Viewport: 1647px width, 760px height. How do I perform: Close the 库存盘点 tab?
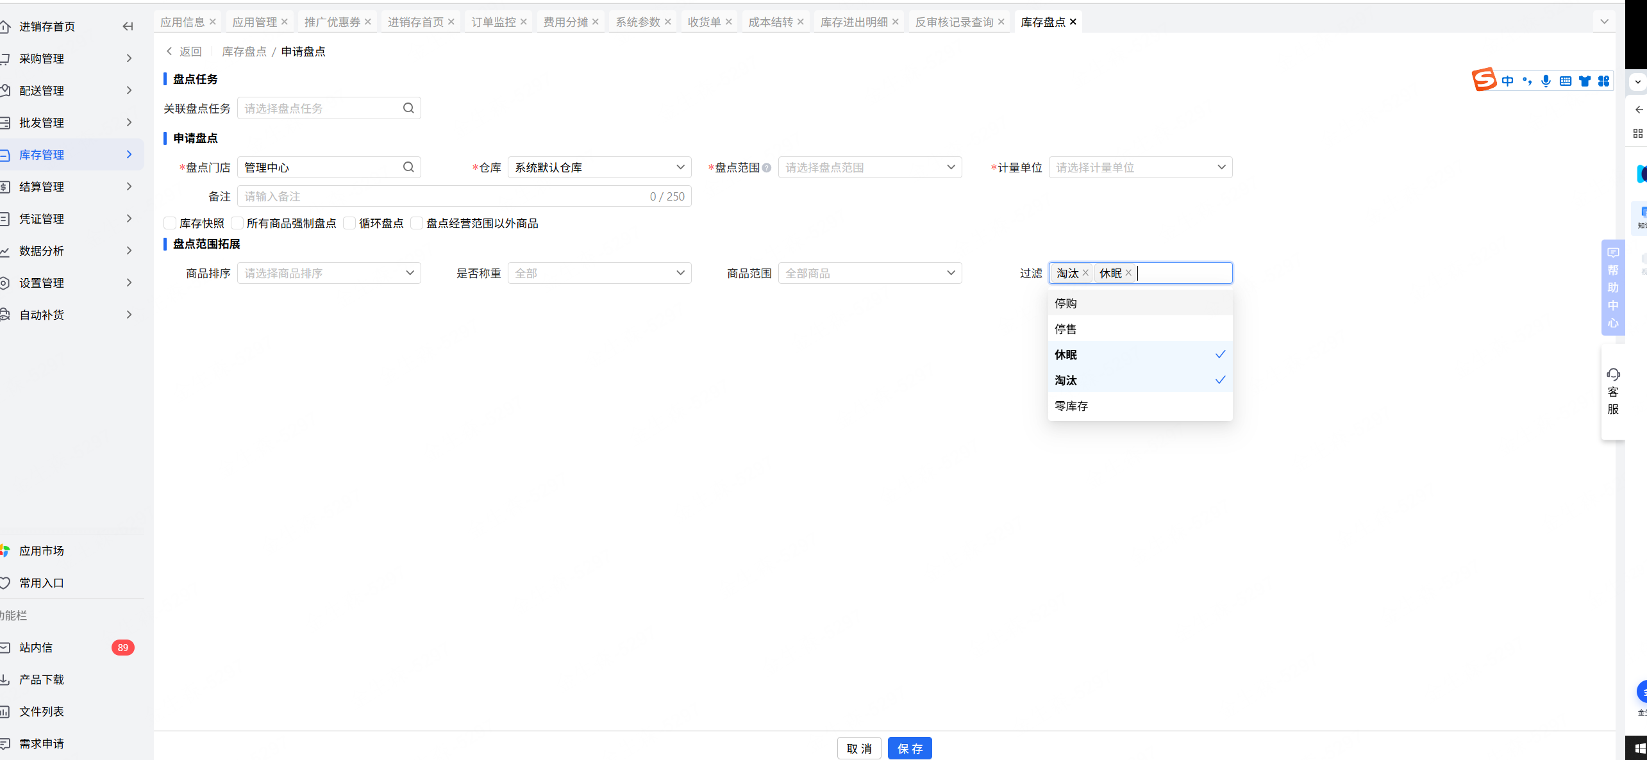(x=1073, y=22)
